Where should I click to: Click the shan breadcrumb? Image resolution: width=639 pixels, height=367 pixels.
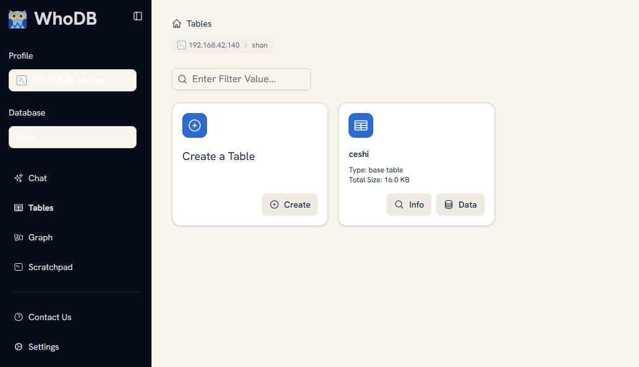point(260,45)
